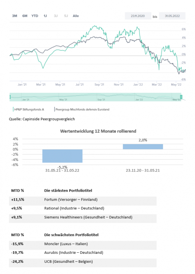The height and width of the screenshot is (274, 195).
Task: Toggle Peergroup Mischfonds defensiv Euroland series
Action: (82, 109)
